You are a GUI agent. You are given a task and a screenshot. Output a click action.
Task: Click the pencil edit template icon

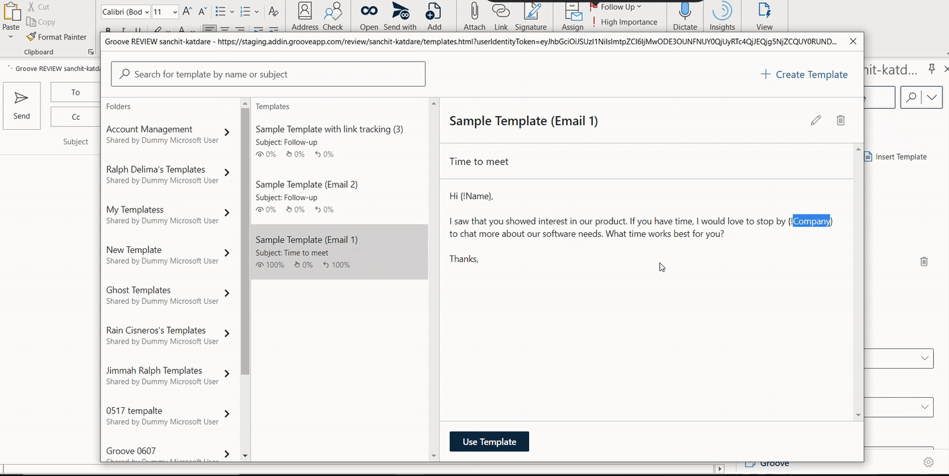815,120
